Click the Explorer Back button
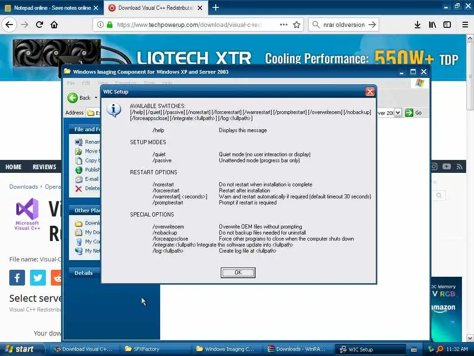 tap(79, 98)
